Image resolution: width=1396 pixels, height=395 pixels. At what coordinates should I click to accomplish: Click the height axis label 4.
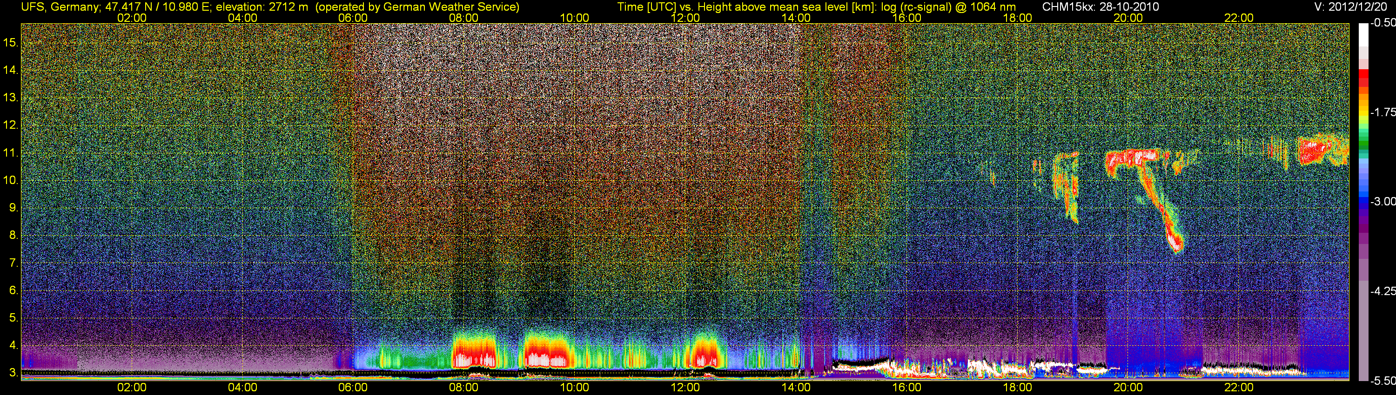pos(13,346)
